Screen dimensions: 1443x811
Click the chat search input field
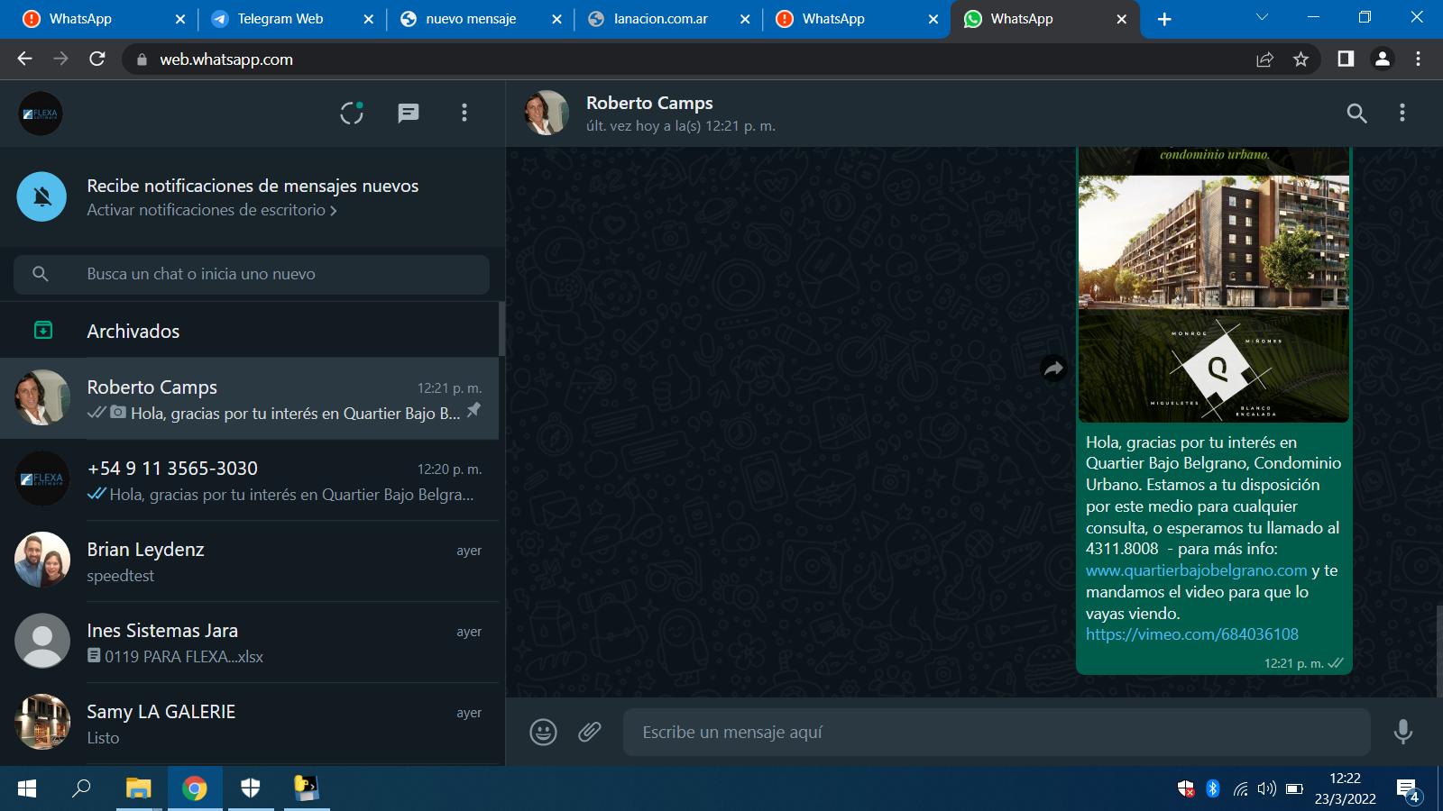pos(252,274)
